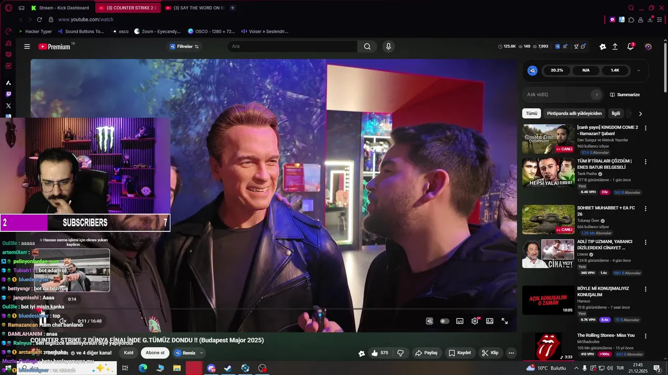Switch to the COUNTER STRIKE 2 tab
668x375 pixels.
(128, 8)
